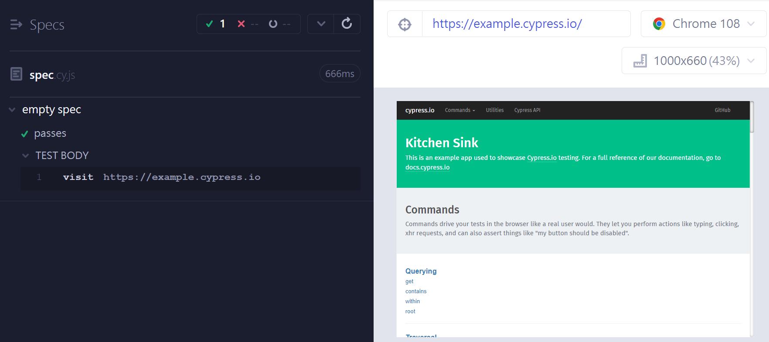769x342 pixels.
Task: Click the URL bar showing example.cypress.io
Action: [x=526, y=24]
